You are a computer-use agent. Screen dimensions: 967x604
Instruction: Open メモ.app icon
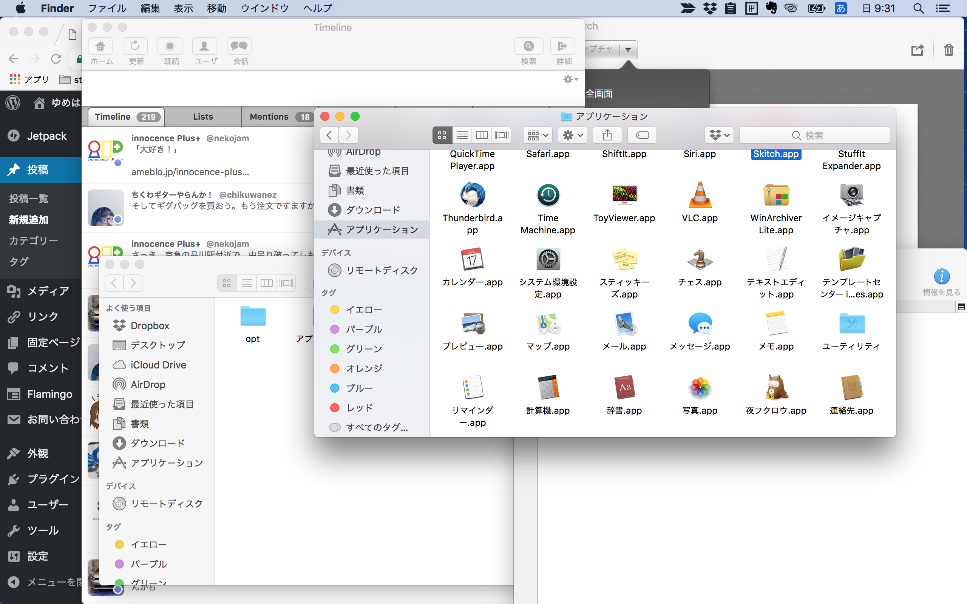(776, 324)
